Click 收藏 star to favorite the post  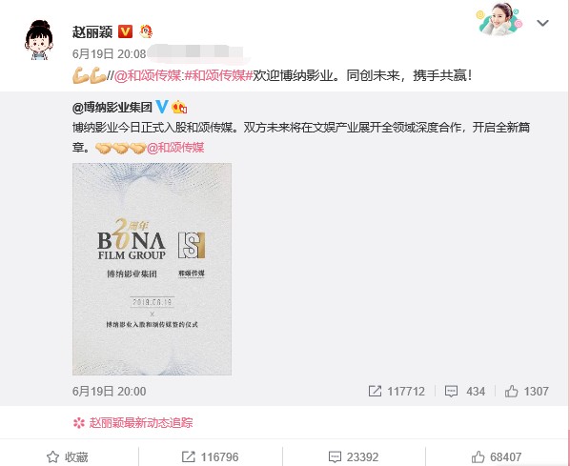(x=68, y=456)
